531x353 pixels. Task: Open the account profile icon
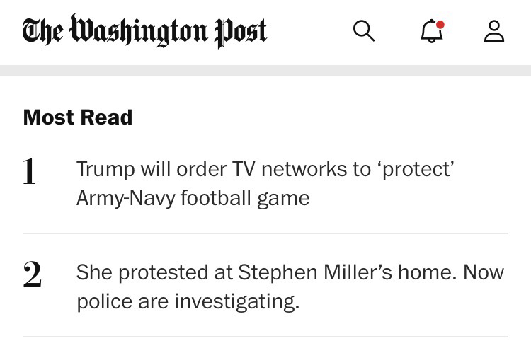(x=494, y=31)
